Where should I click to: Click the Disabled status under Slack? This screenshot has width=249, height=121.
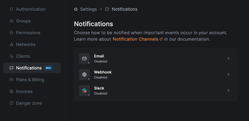101,93
